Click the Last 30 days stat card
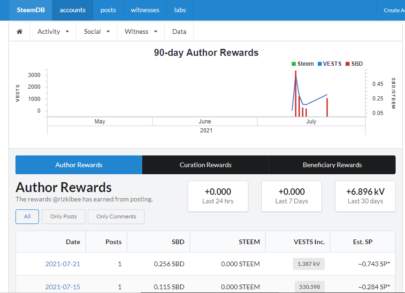 pos(365,196)
